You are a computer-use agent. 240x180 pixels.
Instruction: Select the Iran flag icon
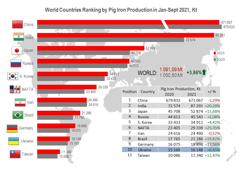tap(19, 102)
